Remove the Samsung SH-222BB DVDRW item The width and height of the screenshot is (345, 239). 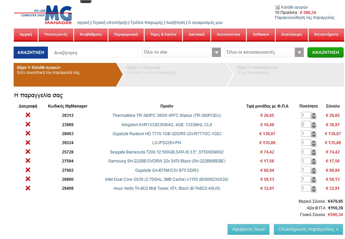[28, 161]
